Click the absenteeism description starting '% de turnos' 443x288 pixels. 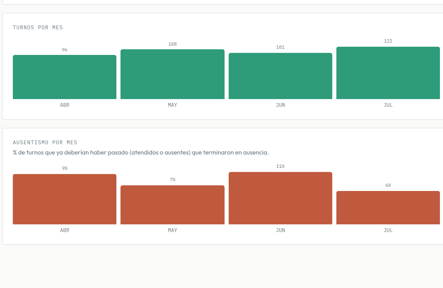[x=141, y=152]
